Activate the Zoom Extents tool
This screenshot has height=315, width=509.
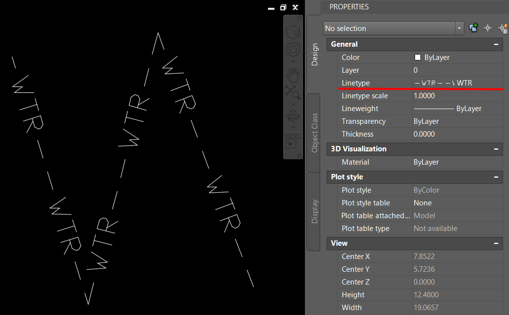pyautogui.click(x=293, y=92)
